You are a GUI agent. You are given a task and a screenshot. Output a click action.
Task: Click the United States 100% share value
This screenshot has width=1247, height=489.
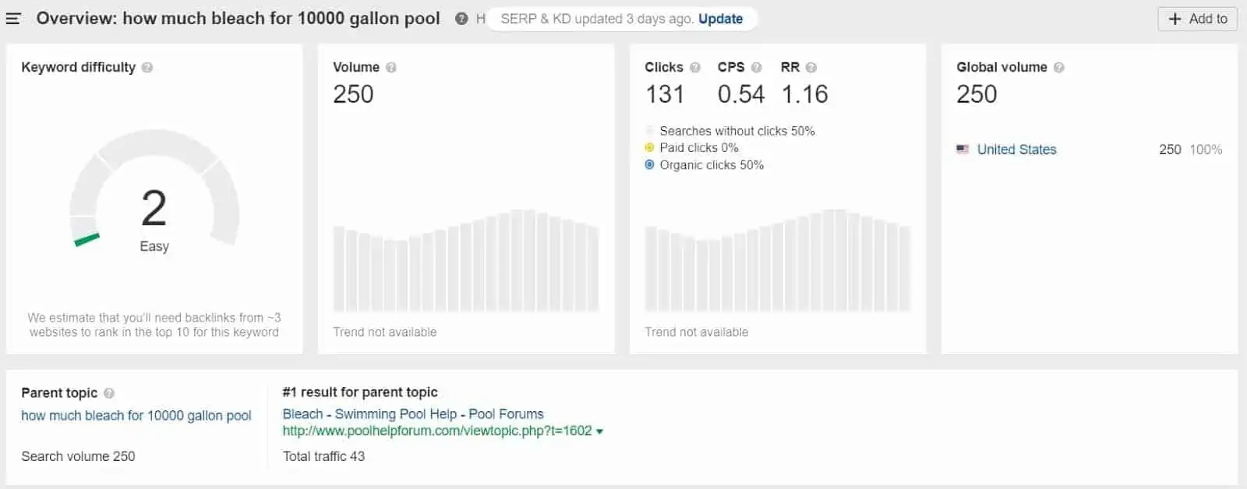click(1206, 150)
